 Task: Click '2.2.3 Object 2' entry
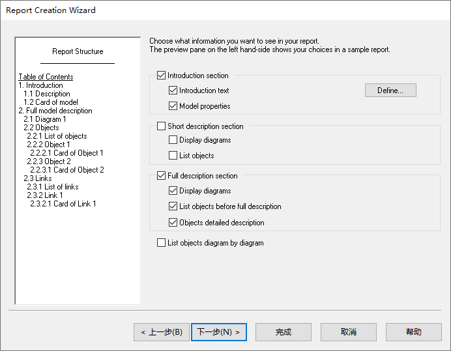click(x=49, y=161)
